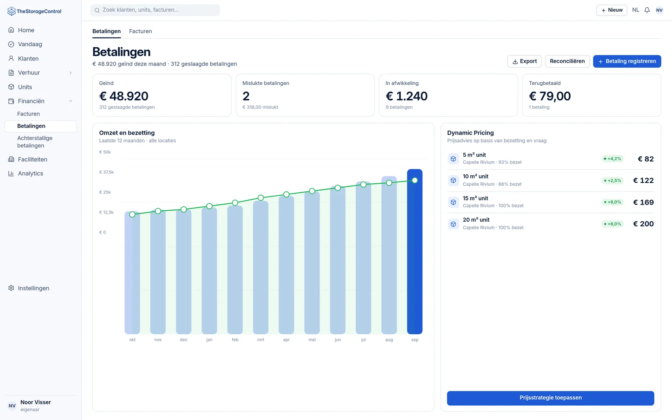Click the Reconciliëren button

click(x=567, y=61)
